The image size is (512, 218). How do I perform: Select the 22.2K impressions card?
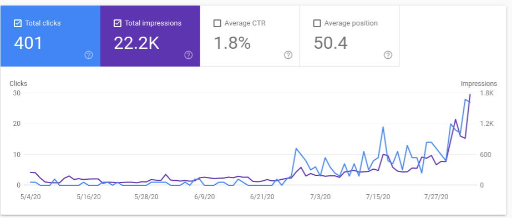pos(150,36)
